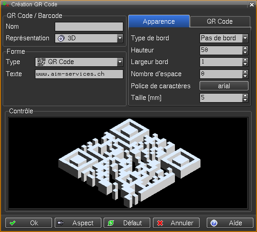This screenshot has height=232, width=257.
Task: Choose the arial font button
Action: click(224, 86)
